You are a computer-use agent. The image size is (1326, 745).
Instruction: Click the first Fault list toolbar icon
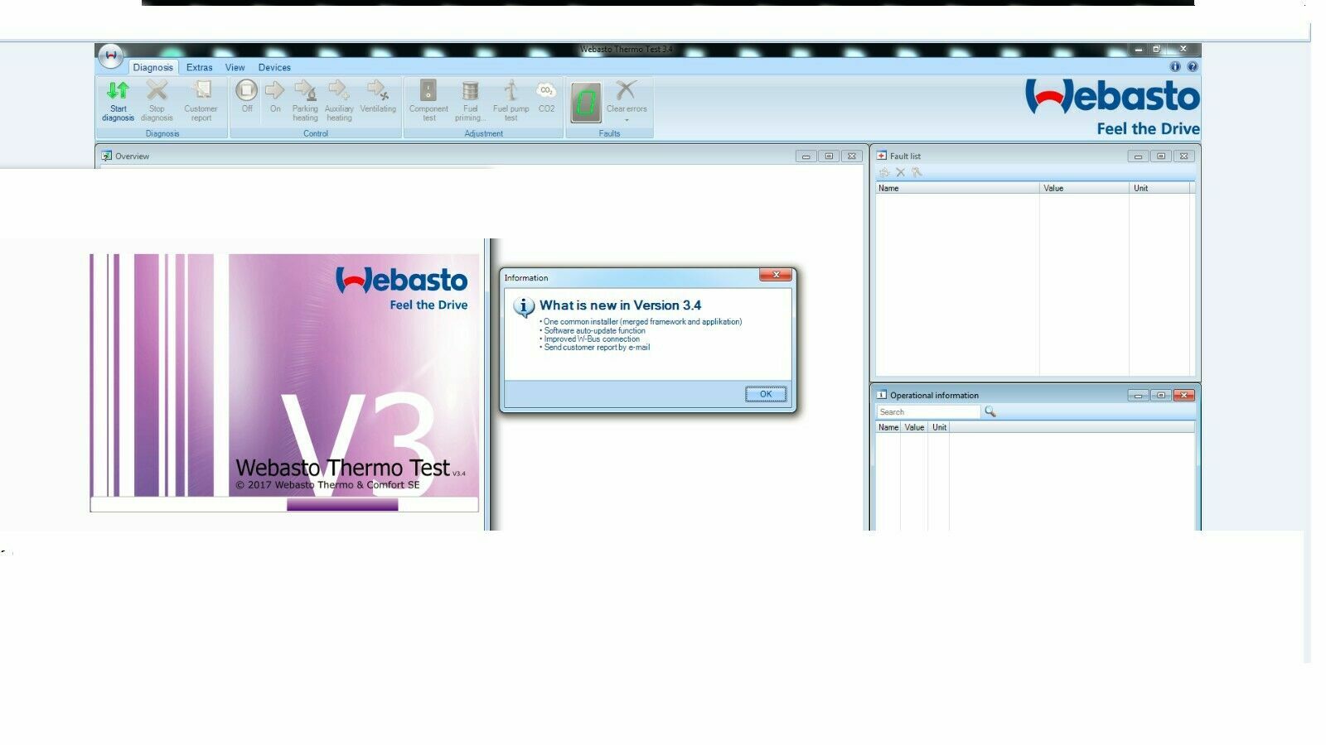pos(884,172)
